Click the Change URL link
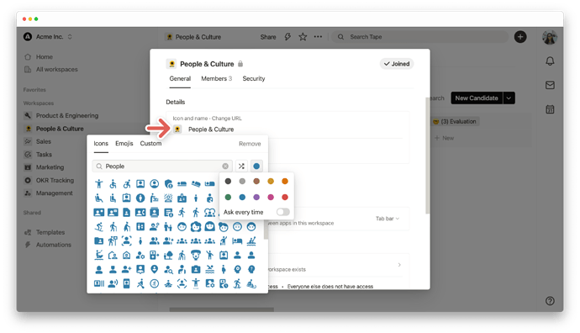 coord(227,119)
